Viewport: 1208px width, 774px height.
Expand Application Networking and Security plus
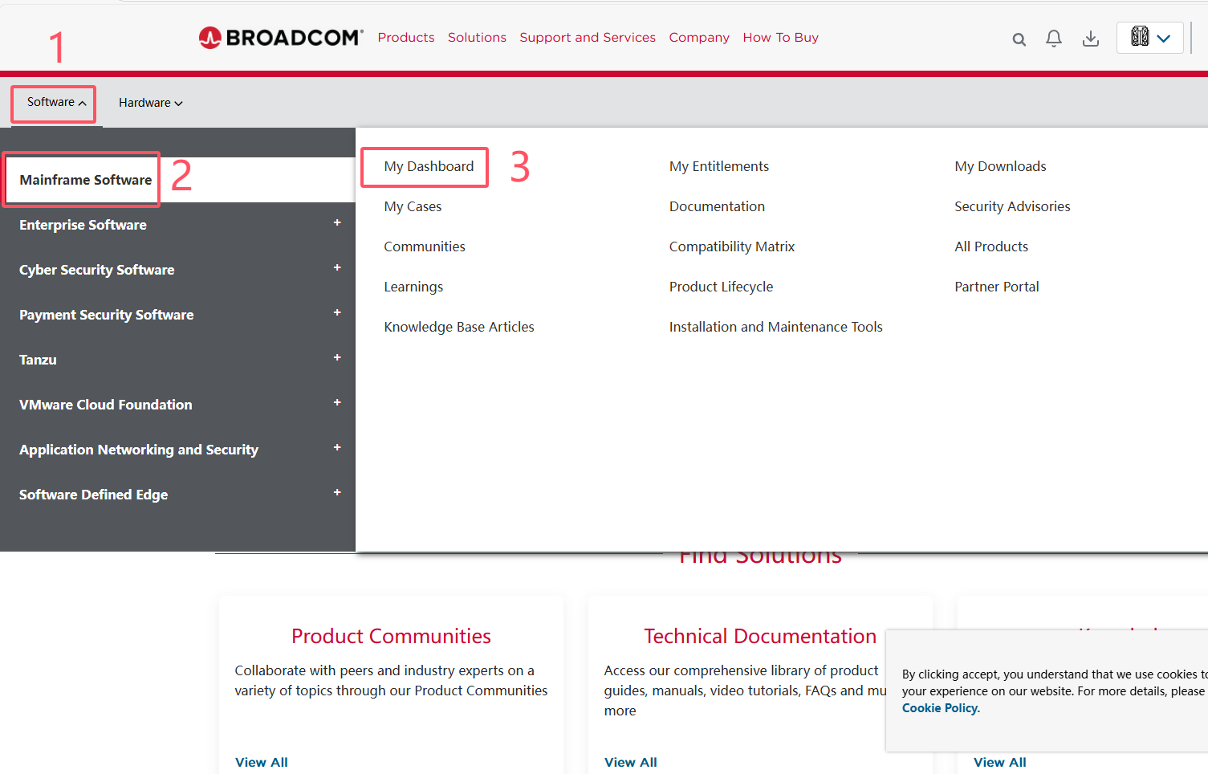click(x=337, y=447)
